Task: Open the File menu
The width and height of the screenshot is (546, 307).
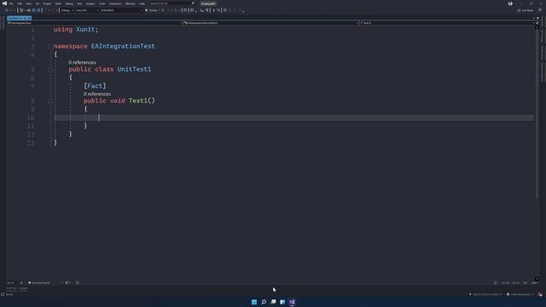Action: click(11, 3)
